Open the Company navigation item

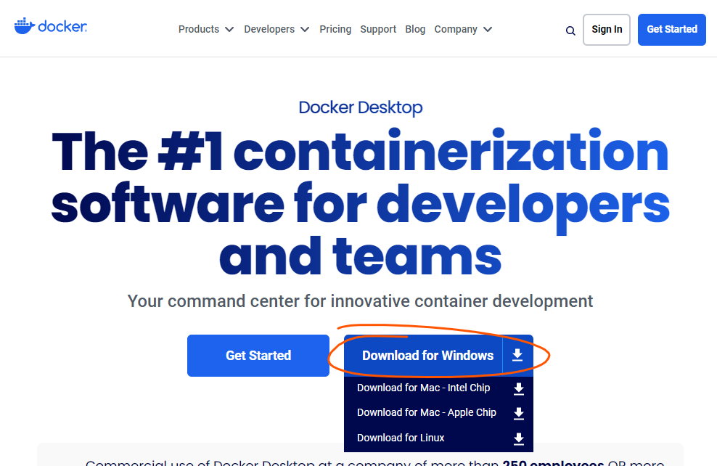[x=456, y=29]
